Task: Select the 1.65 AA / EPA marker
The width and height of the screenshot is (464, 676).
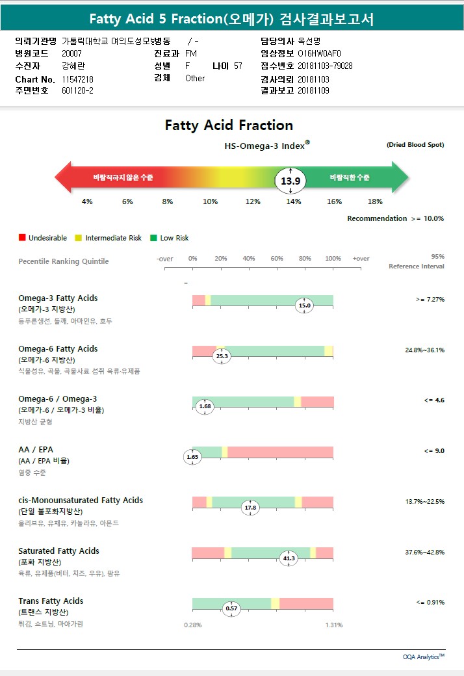Action: point(192,457)
